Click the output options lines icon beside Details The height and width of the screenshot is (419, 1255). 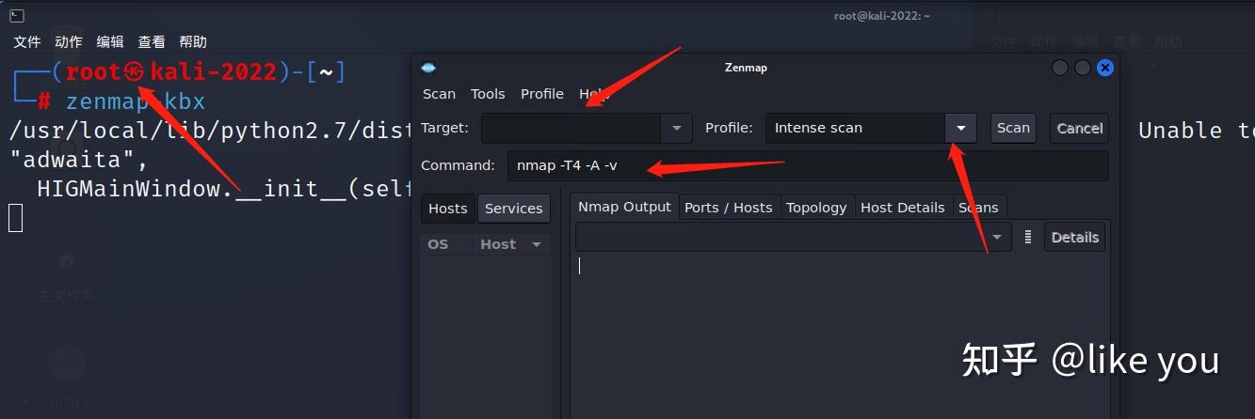point(1028,237)
